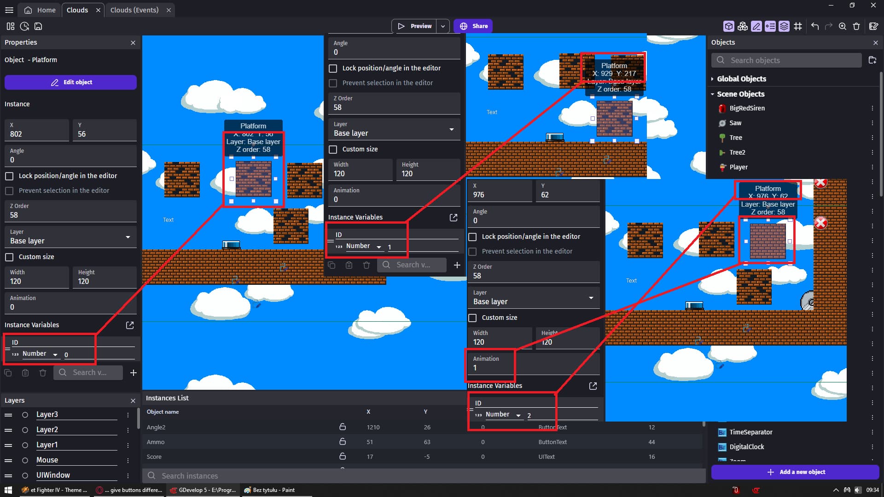The image size is (884, 497).
Task: Select the DigitalClock object
Action: click(746, 447)
